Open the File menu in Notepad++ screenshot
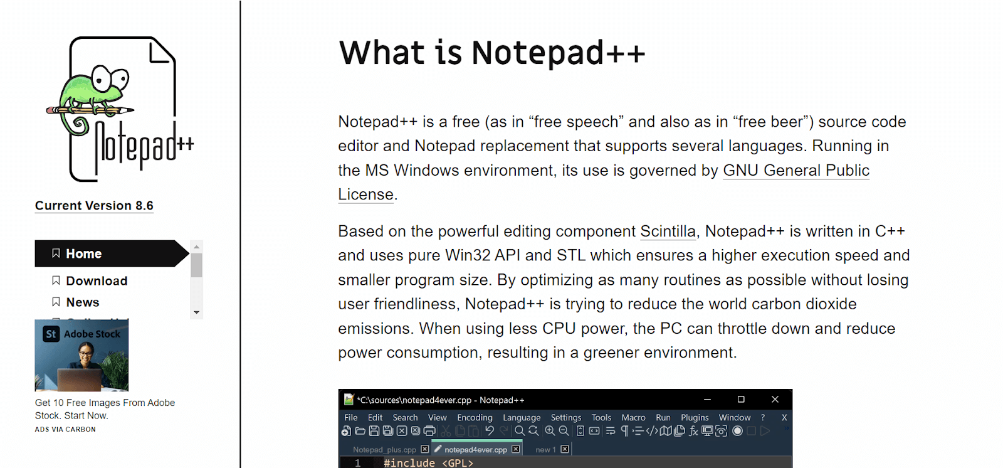This screenshot has height=468, width=1003. click(x=351, y=417)
